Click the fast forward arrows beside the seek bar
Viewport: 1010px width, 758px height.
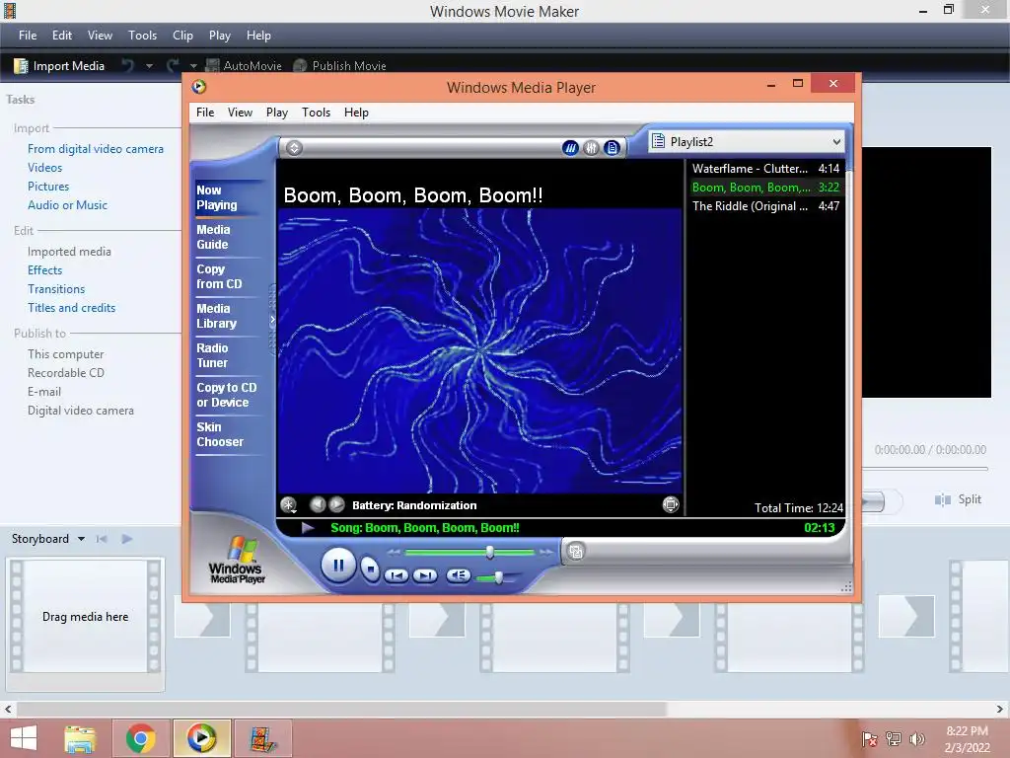(546, 553)
